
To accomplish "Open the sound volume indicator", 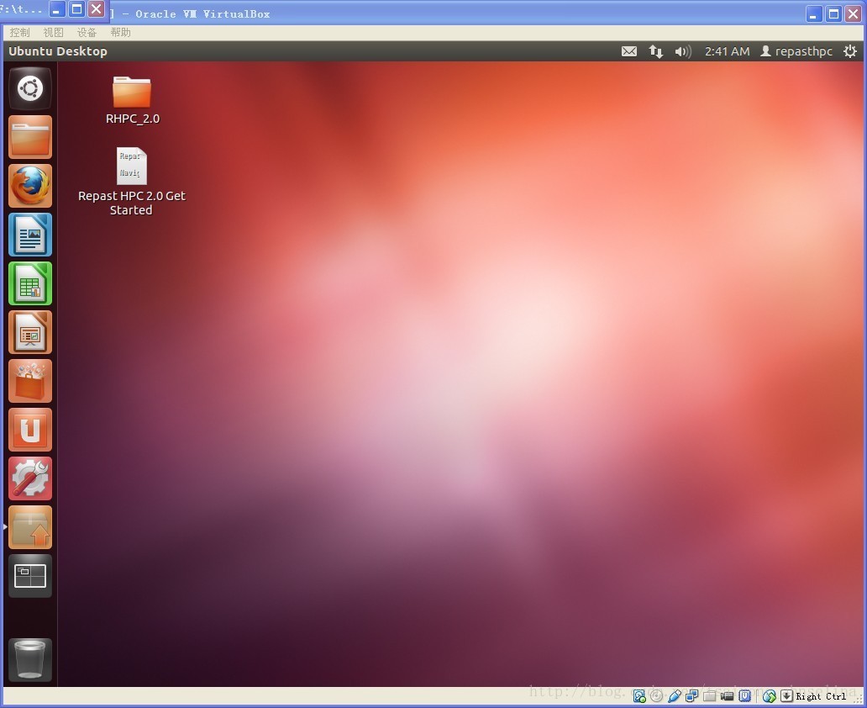I will click(x=683, y=51).
